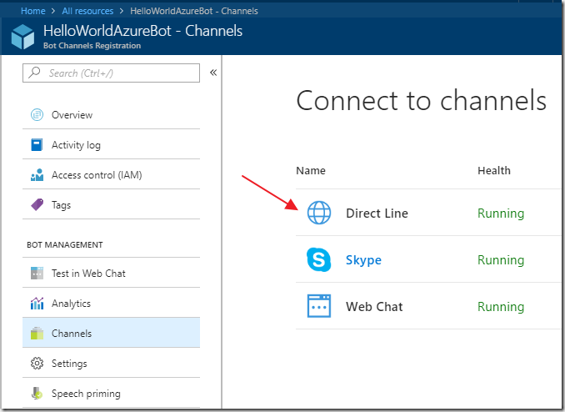565x412 pixels.
Task: Click the Health column header
Action: (494, 170)
